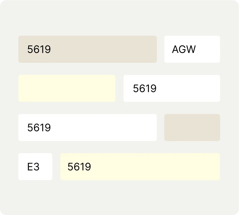This screenshot has width=239, height=215.
Task: Click the empty beige box
Action: (192, 128)
